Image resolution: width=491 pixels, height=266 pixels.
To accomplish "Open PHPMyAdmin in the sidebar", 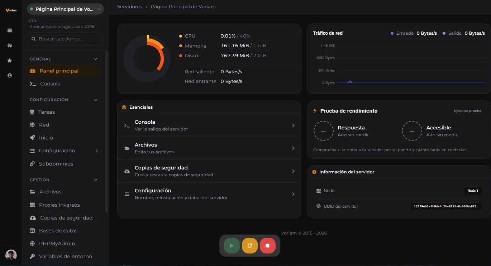I will tap(65, 243).
